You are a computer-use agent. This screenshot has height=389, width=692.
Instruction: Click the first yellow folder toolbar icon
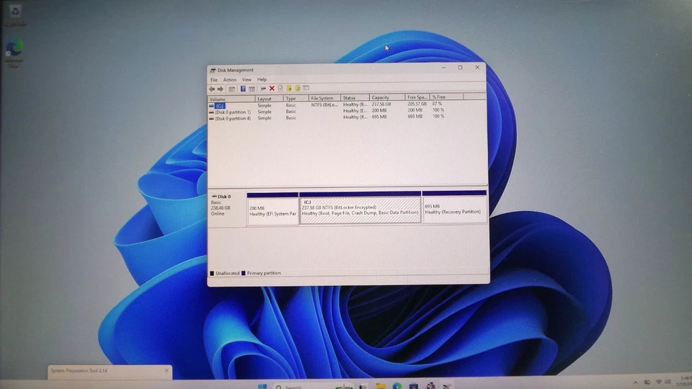pos(289,88)
